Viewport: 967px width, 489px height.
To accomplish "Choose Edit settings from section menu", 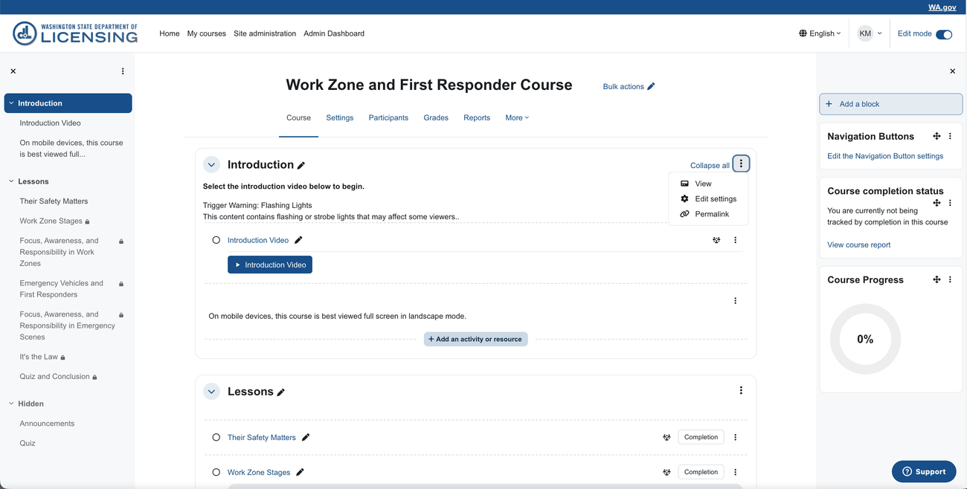I will pyautogui.click(x=708, y=199).
